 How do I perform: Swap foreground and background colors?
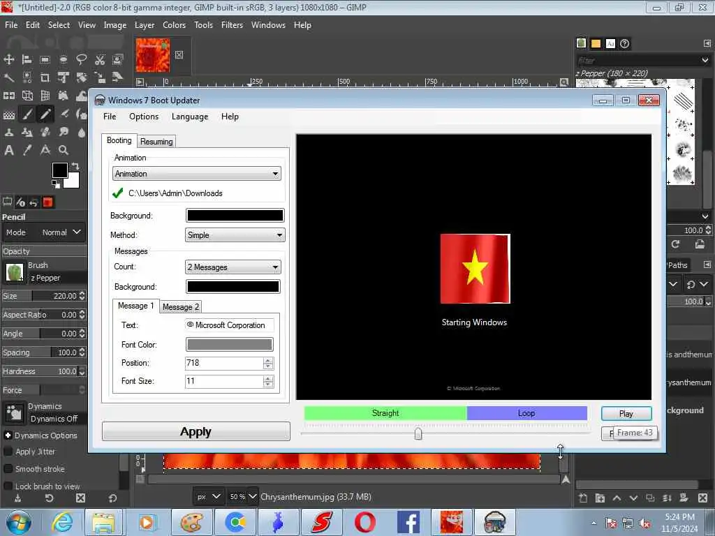[75, 166]
